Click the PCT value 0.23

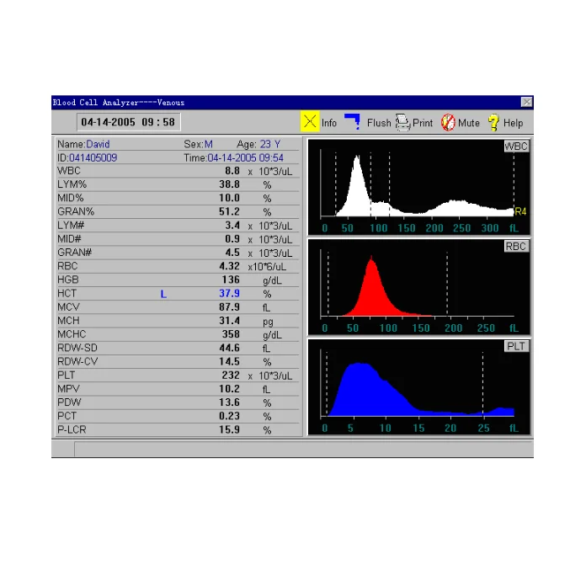tap(229, 416)
